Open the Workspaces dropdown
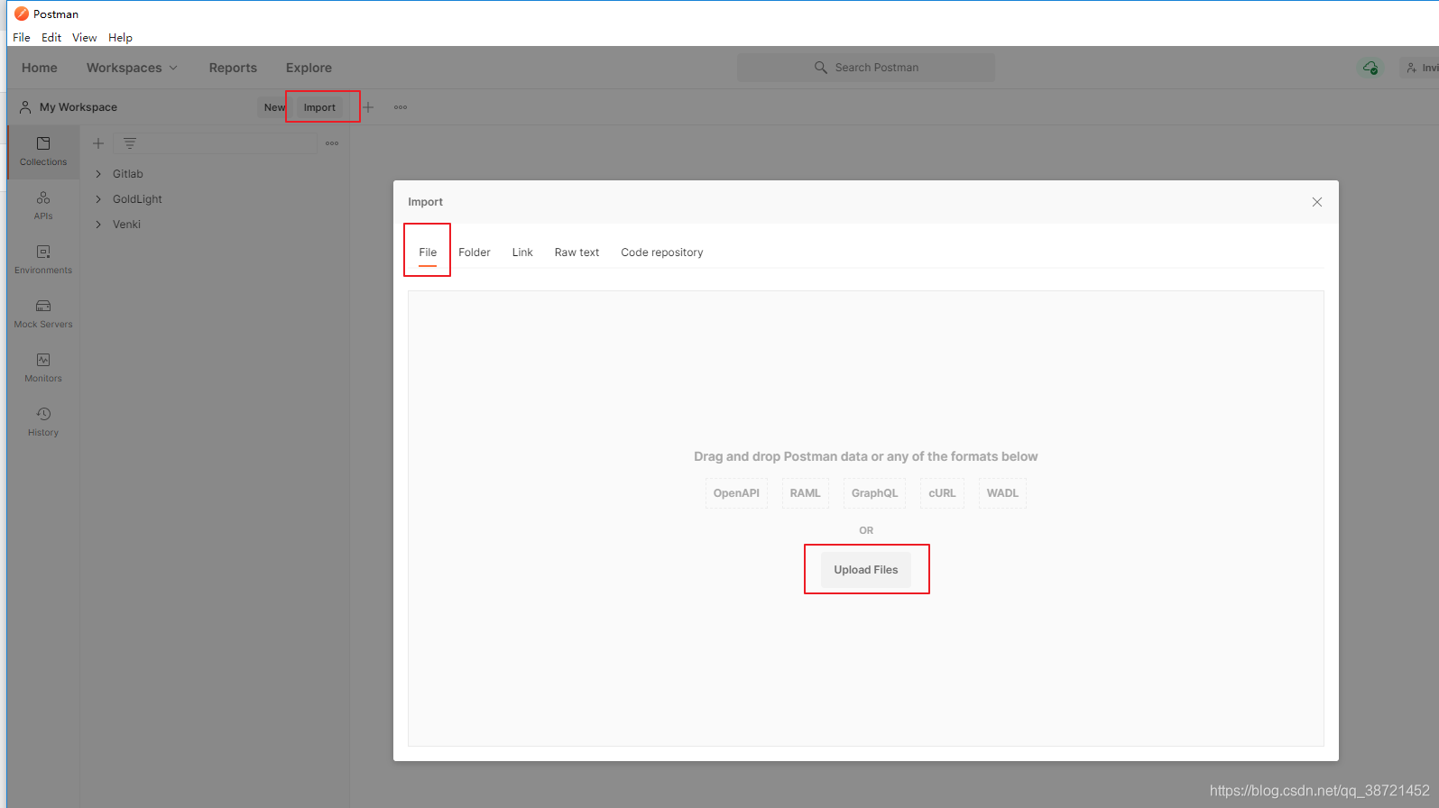The image size is (1439, 808). 132,68
